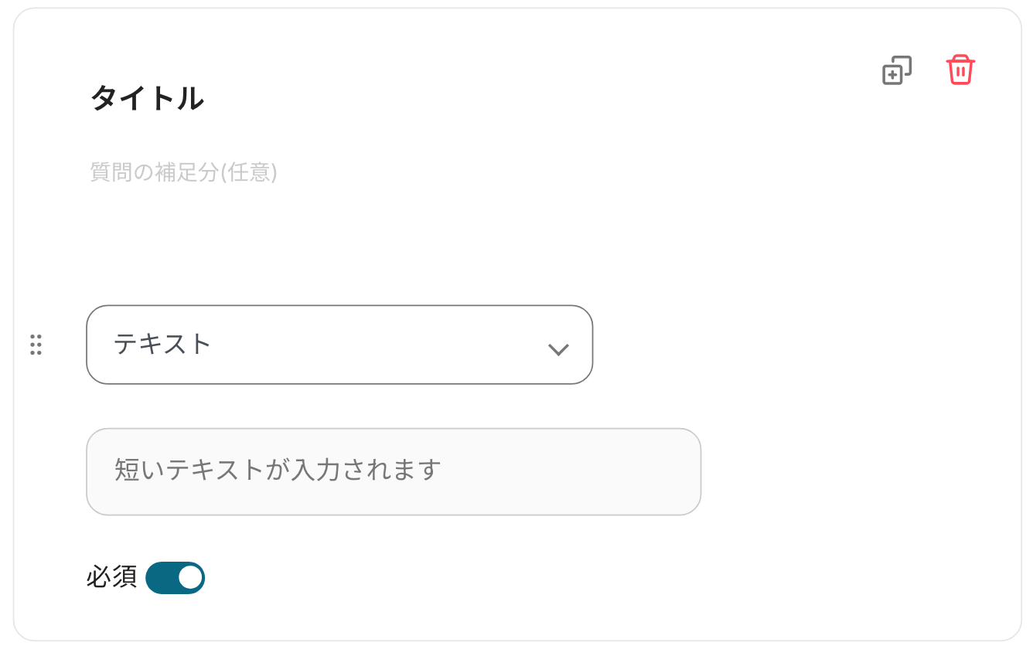Click the テキスト label inside the type selector
The image size is (1033, 649).
pyautogui.click(x=162, y=345)
